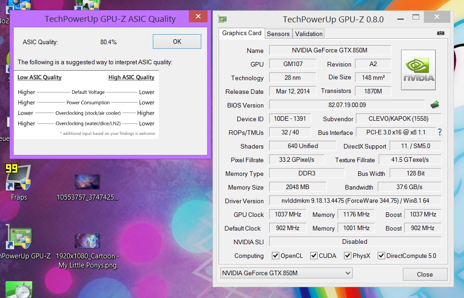Switch to the Validation tab
464x298 pixels.
[x=308, y=34]
